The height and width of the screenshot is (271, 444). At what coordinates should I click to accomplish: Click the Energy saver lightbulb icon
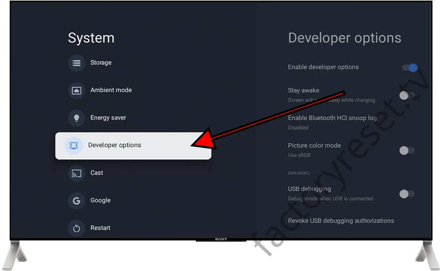click(x=76, y=118)
